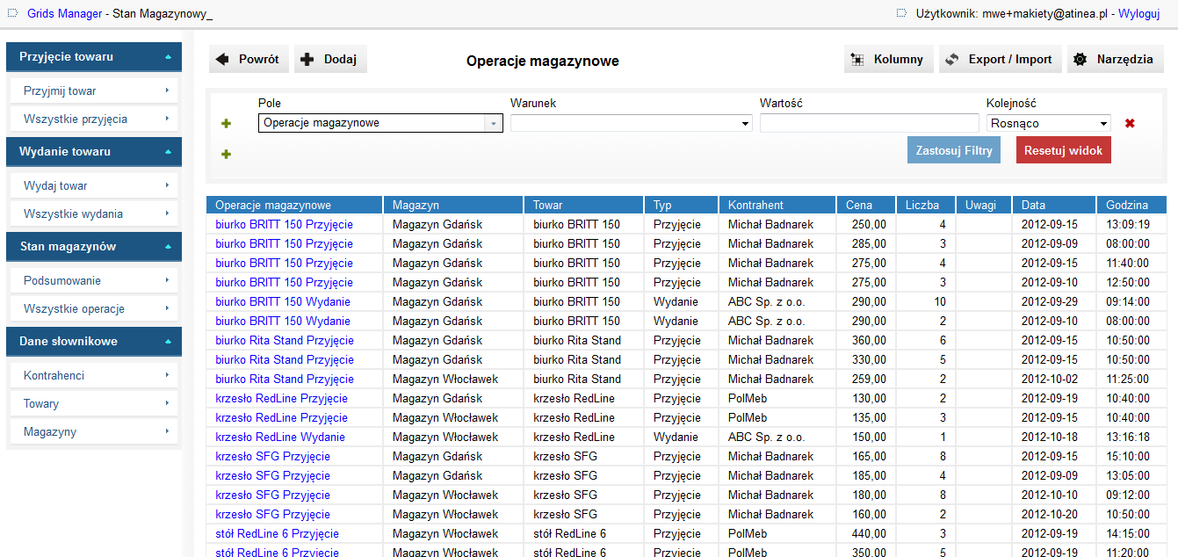Click the Resetuj widok button
Viewport: 1178px width, 557px height.
point(1063,150)
